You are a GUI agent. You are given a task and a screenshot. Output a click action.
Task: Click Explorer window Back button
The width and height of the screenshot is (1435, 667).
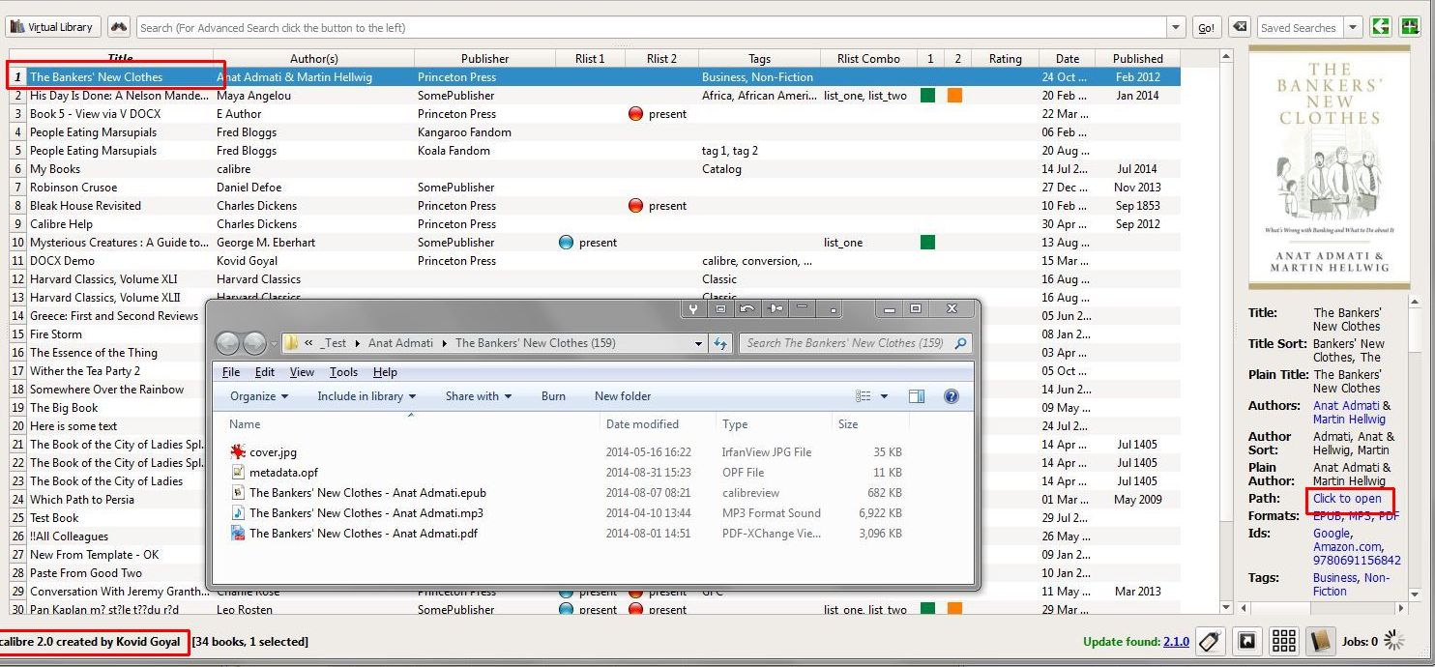click(227, 343)
